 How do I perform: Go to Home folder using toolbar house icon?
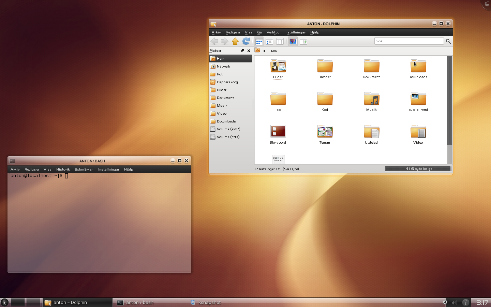(x=235, y=41)
